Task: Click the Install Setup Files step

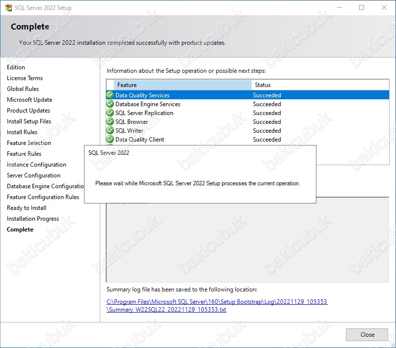Action: (29, 121)
